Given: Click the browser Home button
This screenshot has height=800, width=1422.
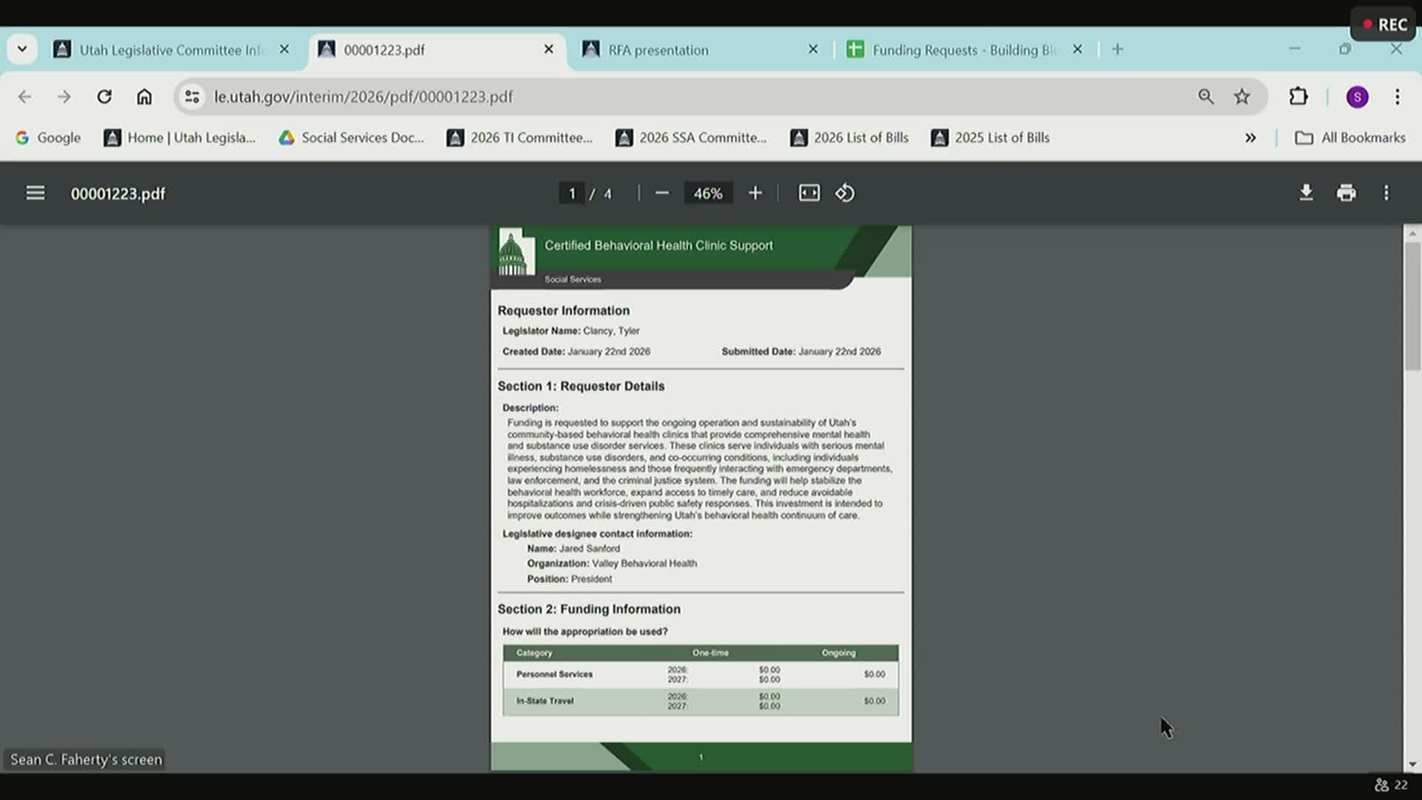Looking at the screenshot, I should pyautogui.click(x=144, y=97).
